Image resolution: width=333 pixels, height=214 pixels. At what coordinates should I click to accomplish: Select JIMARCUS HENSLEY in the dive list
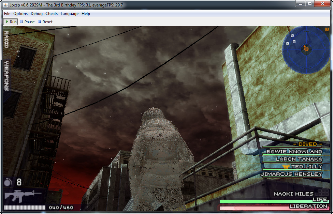click(x=291, y=174)
